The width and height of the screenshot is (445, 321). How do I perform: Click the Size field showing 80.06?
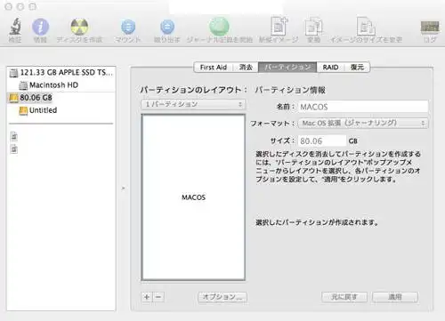(322, 140)
